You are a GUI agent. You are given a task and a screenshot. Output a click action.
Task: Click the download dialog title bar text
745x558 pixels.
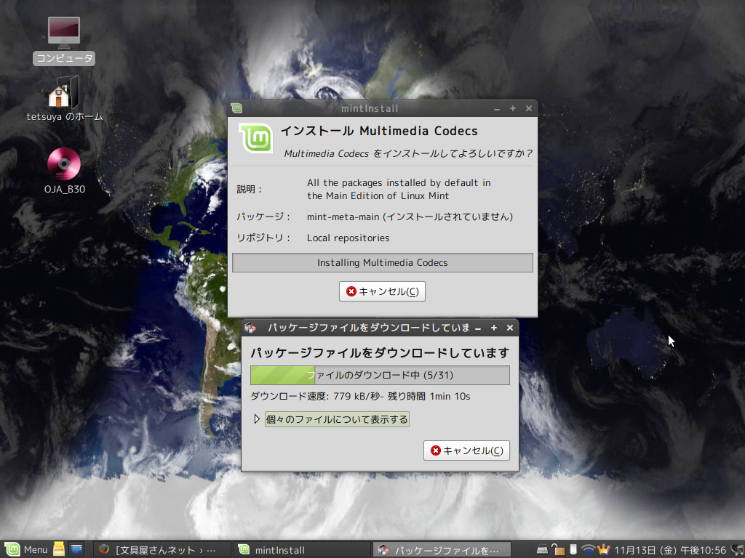click(368, 328)
